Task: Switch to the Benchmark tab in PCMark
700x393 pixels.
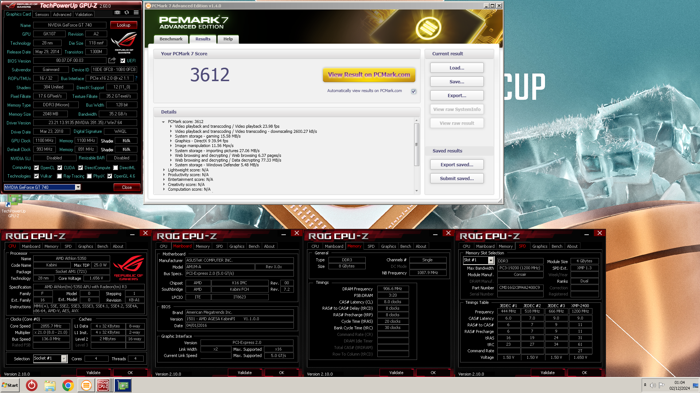Action: coord(171,39)
